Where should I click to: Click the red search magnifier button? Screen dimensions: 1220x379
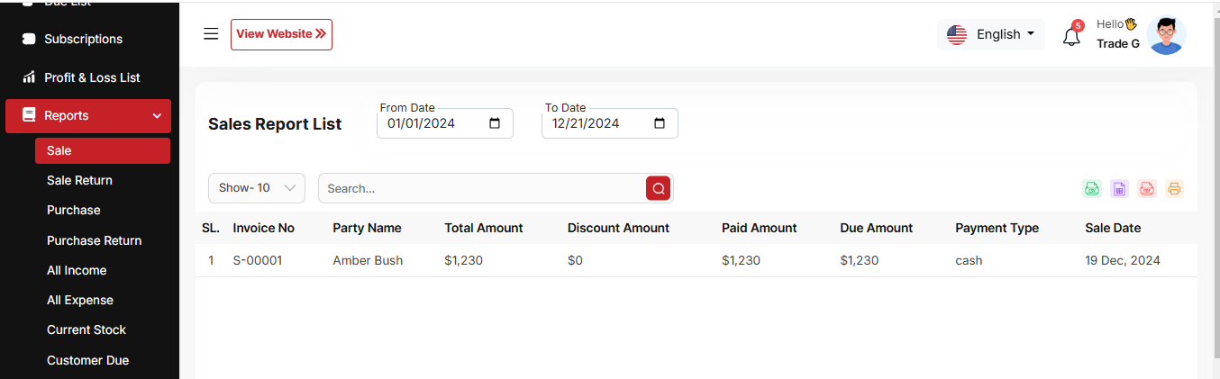(658, 188)
